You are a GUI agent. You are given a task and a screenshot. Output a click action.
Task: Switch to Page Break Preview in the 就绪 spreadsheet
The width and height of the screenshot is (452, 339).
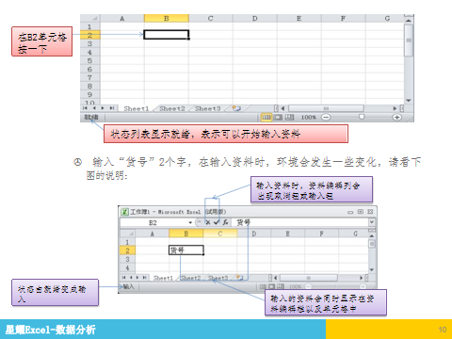(289, 118)
